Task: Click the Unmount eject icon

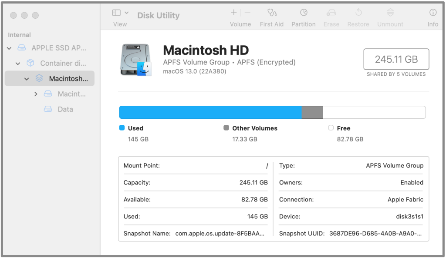Action: click(390, 12)
